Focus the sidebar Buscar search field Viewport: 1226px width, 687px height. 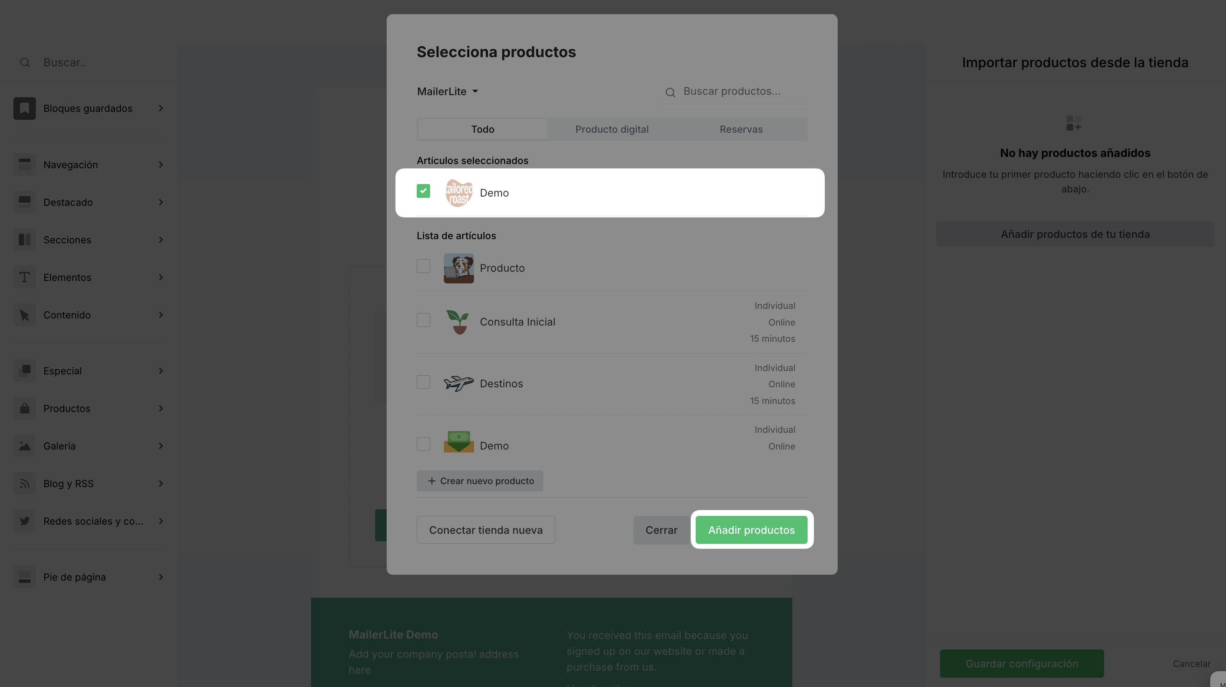pos(89,62)
